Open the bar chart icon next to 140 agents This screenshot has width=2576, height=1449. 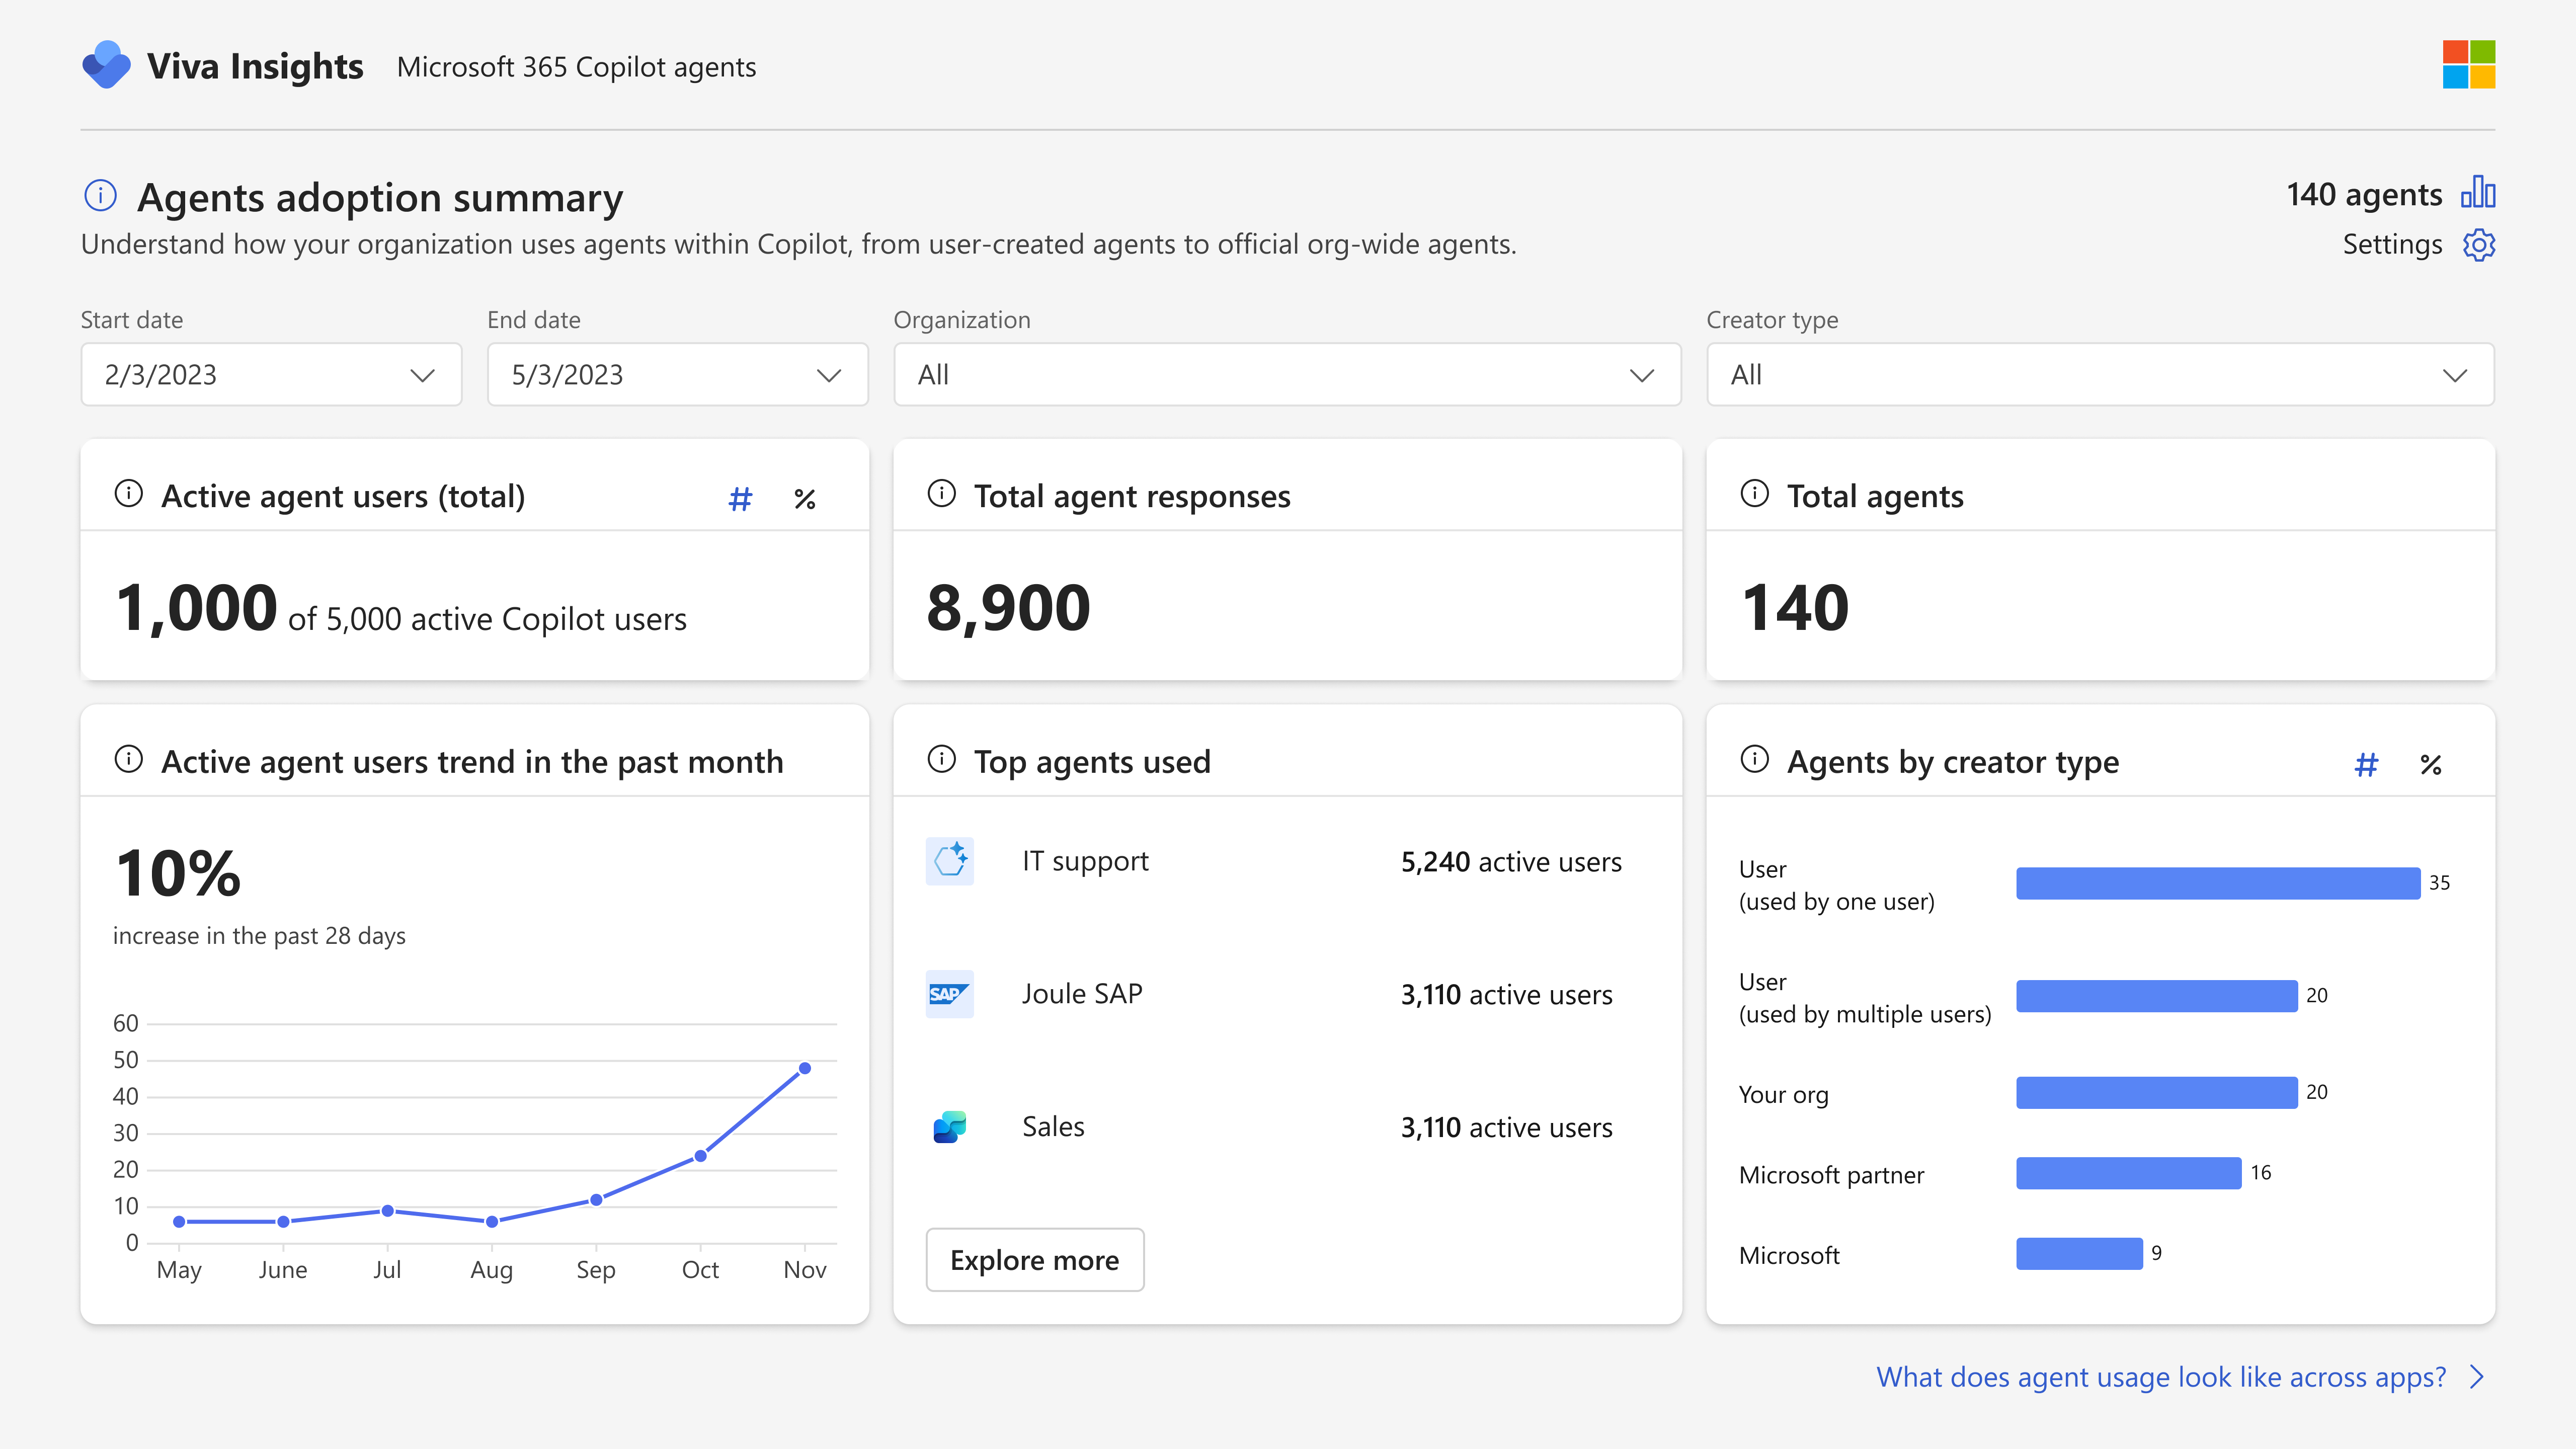(2479, 192)
